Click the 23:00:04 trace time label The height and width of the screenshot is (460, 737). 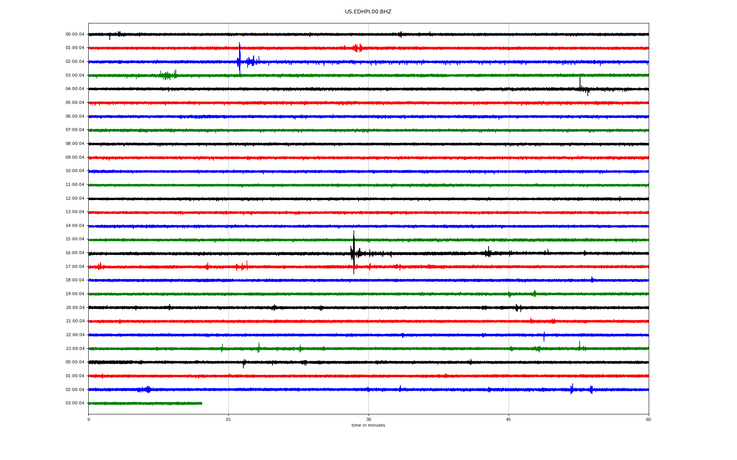[x=75, y=348]
